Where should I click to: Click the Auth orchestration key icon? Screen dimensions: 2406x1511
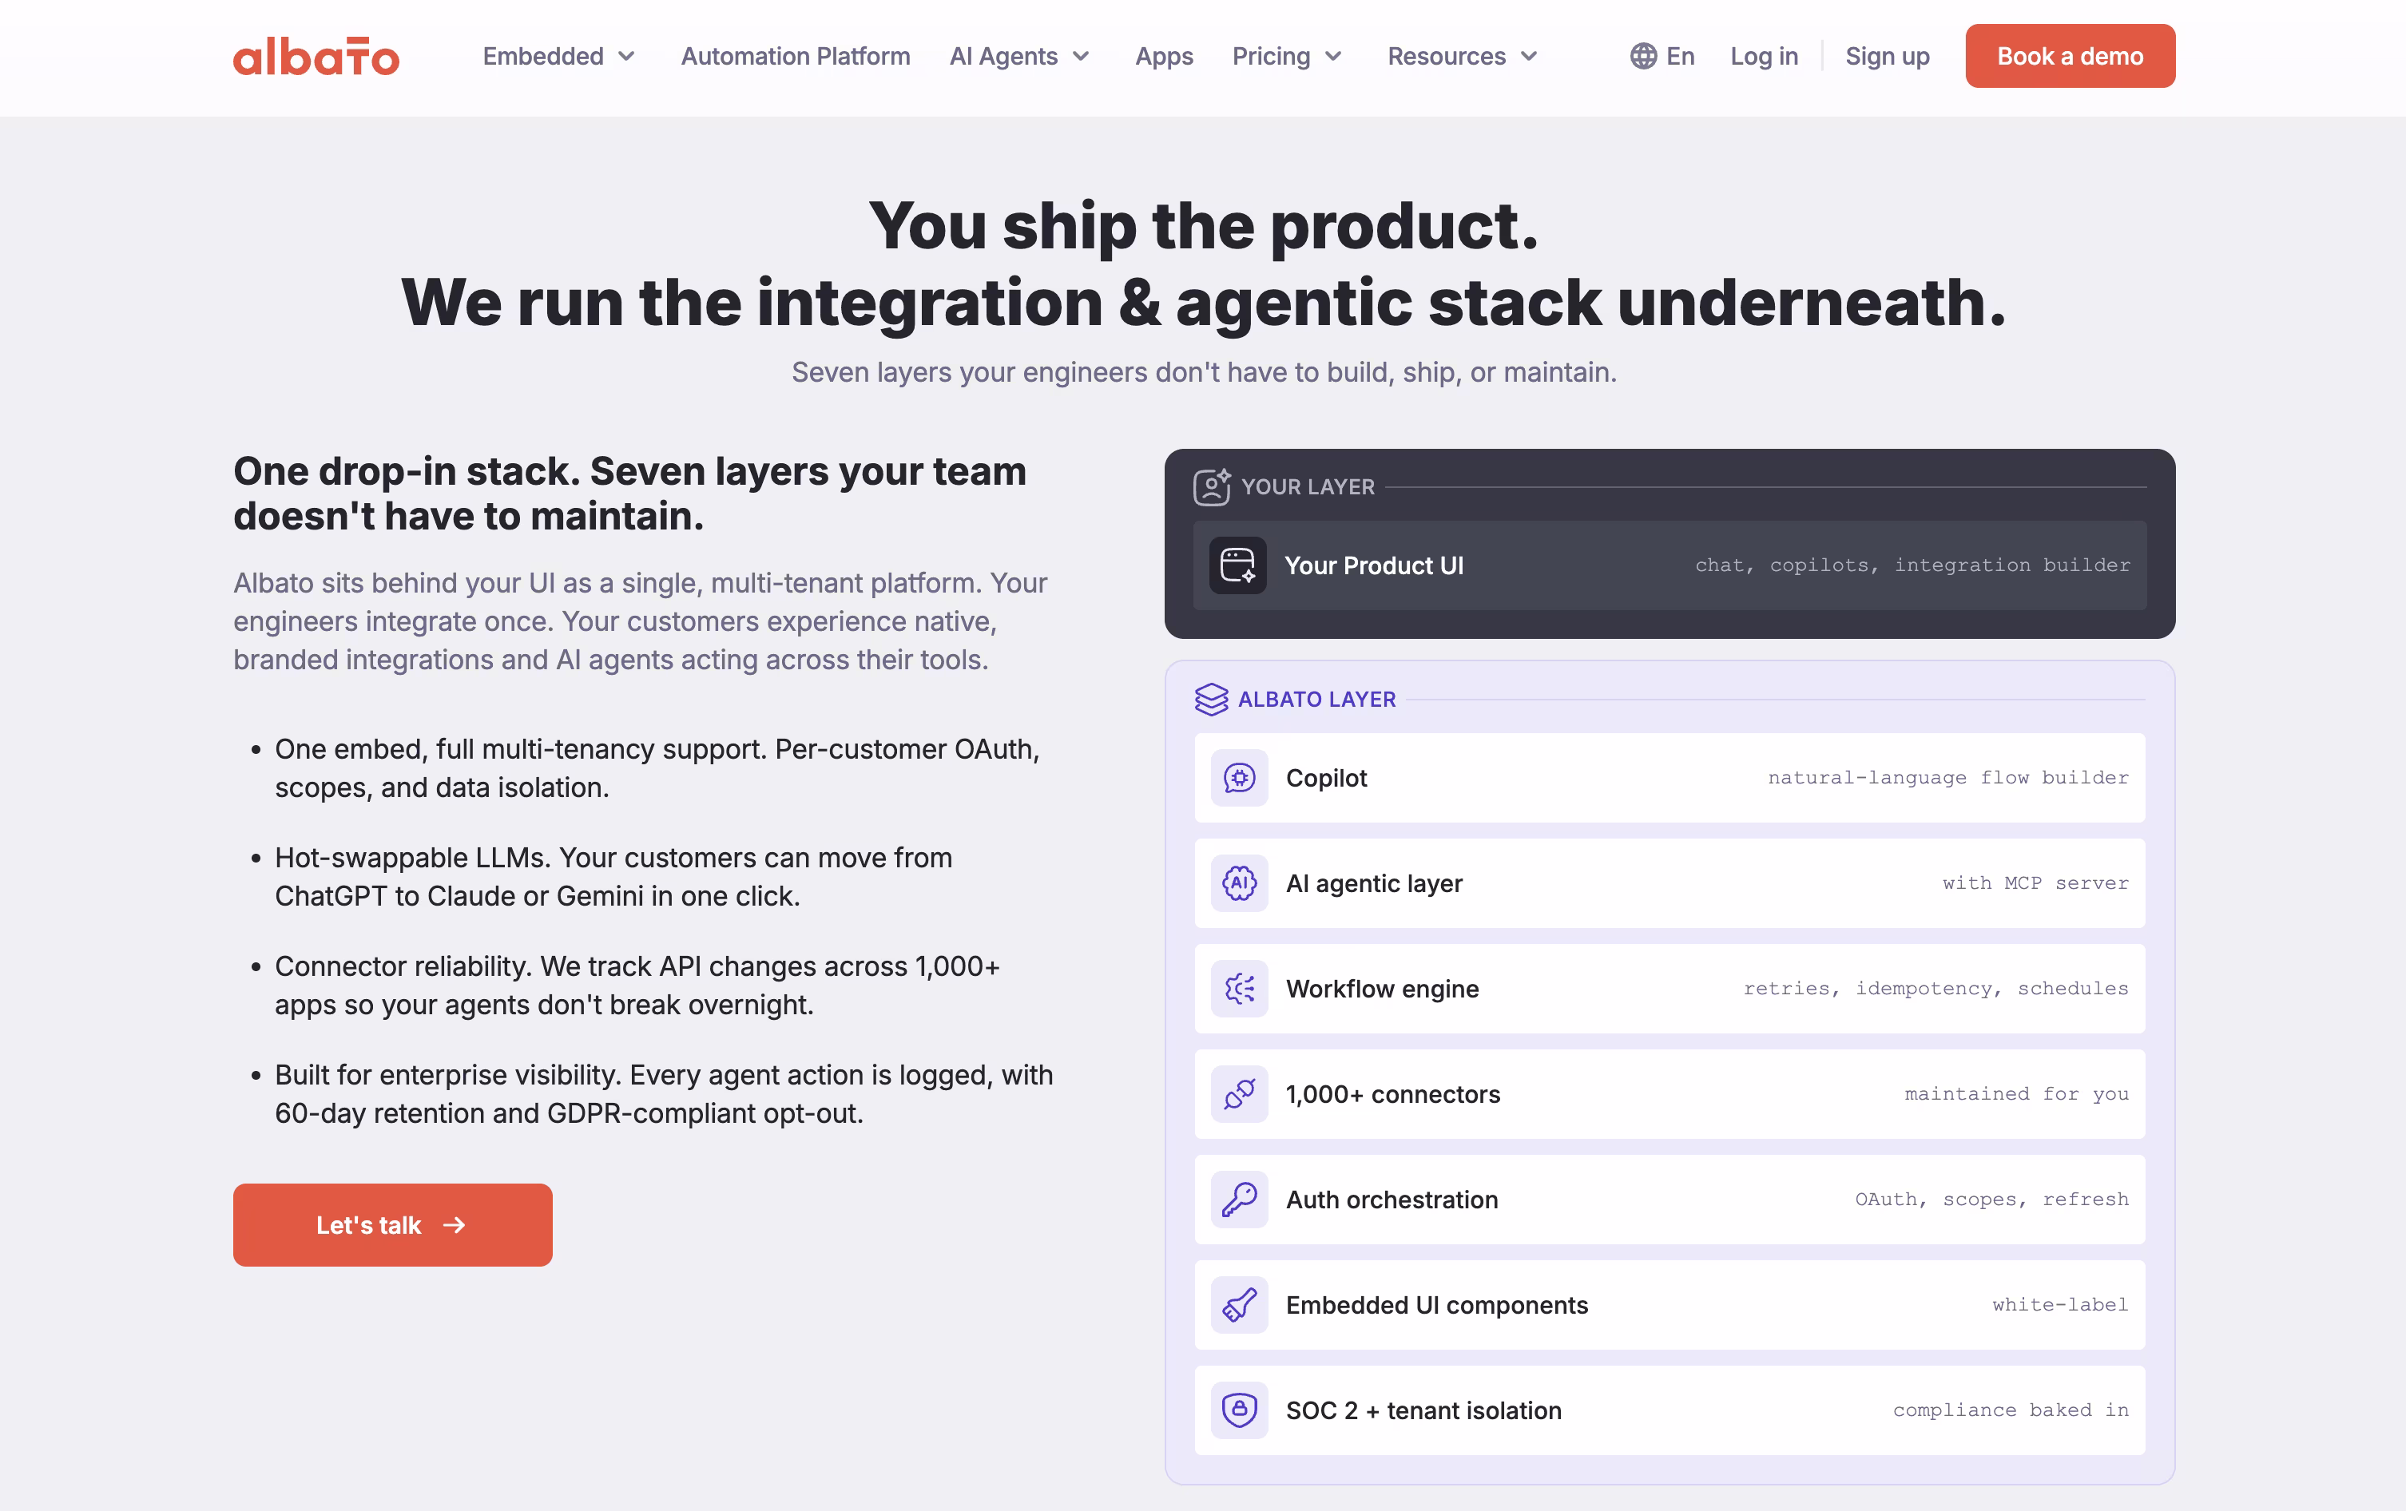1239,1200
